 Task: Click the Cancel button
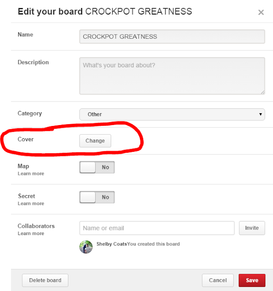[x=218, y=280]
